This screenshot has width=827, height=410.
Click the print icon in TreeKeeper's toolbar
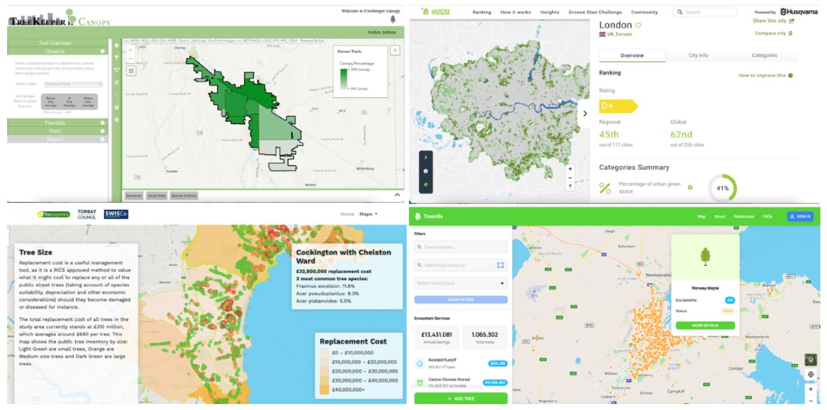click(116, 119)
